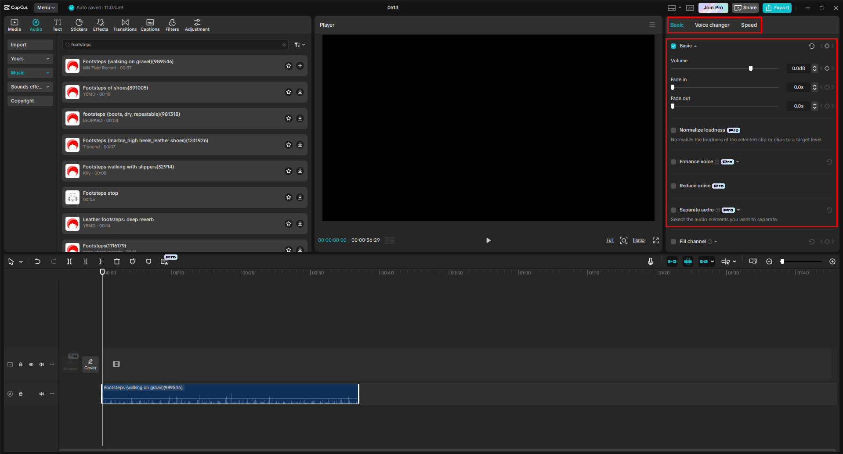The width and height of the screenshot is (843, 454).
Task: Enable the Normalize loudness option
Action: pos(673,130)
